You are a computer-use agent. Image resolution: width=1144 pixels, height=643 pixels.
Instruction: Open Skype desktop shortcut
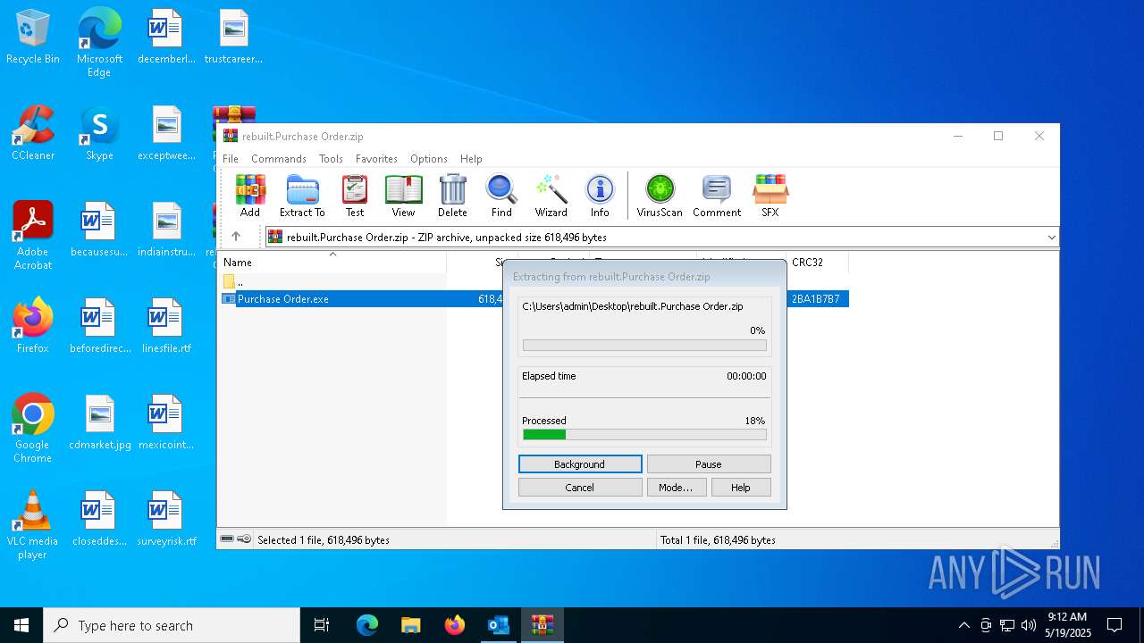(x=99, y=133)
